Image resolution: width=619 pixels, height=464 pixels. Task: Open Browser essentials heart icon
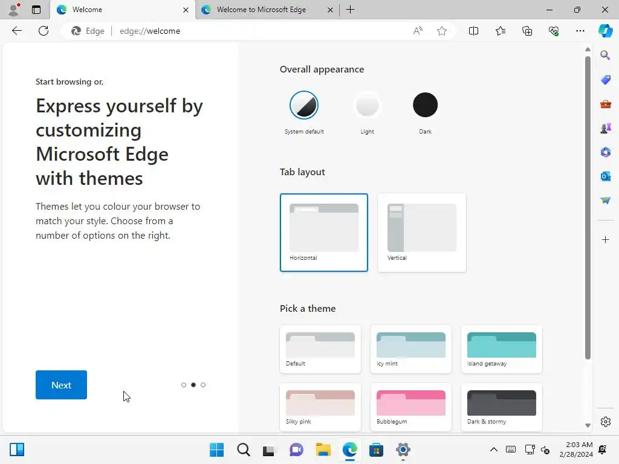point(554,31)
